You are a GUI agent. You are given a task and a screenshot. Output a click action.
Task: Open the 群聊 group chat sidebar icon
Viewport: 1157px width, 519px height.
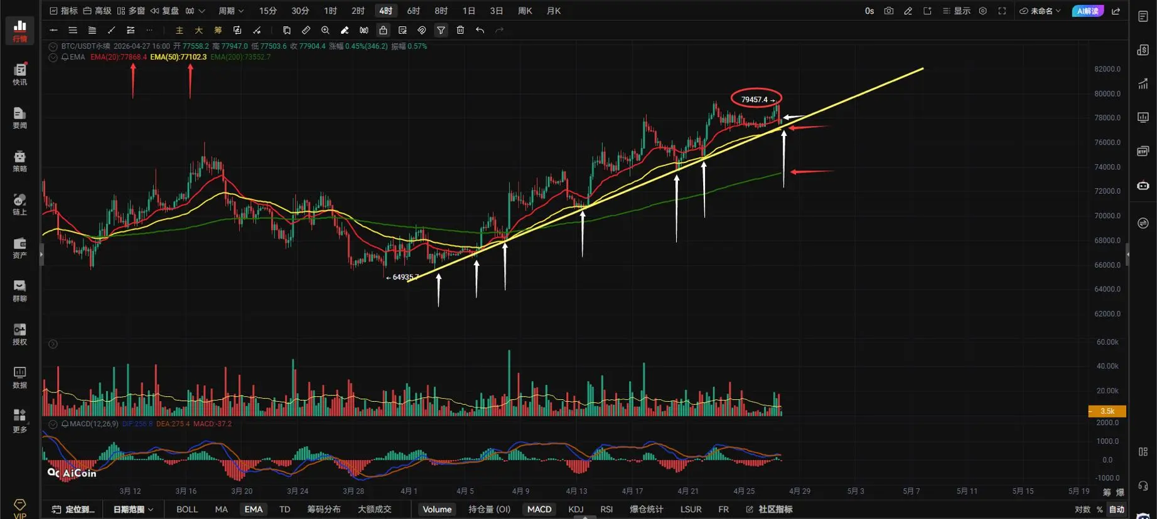(19, 290)
